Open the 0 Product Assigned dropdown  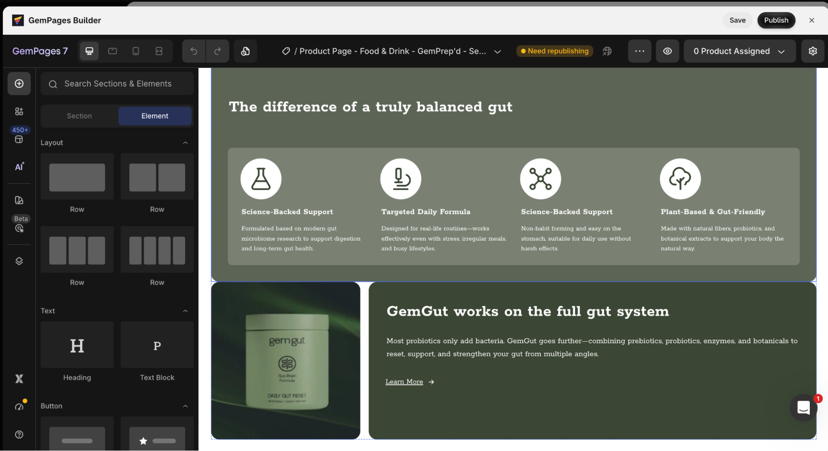coord(739,51)
